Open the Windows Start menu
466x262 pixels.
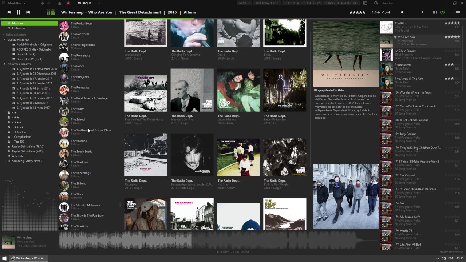[4, 258]
